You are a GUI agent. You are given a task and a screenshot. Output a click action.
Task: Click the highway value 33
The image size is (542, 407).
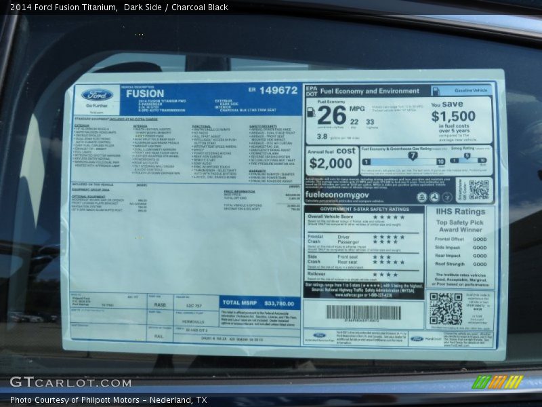click(x=370, y=122)
